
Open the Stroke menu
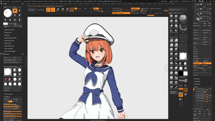tap(125, 4)
